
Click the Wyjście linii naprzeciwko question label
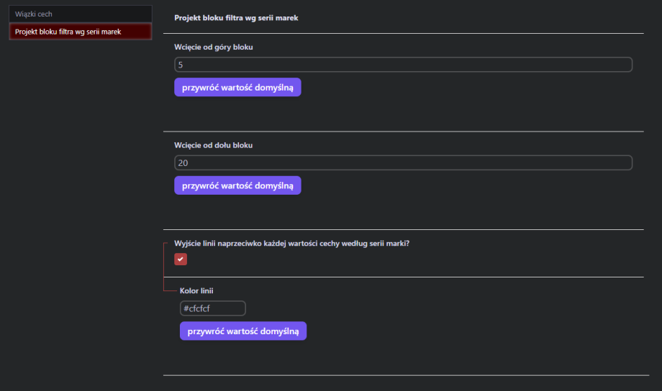[x=291, y=243]
